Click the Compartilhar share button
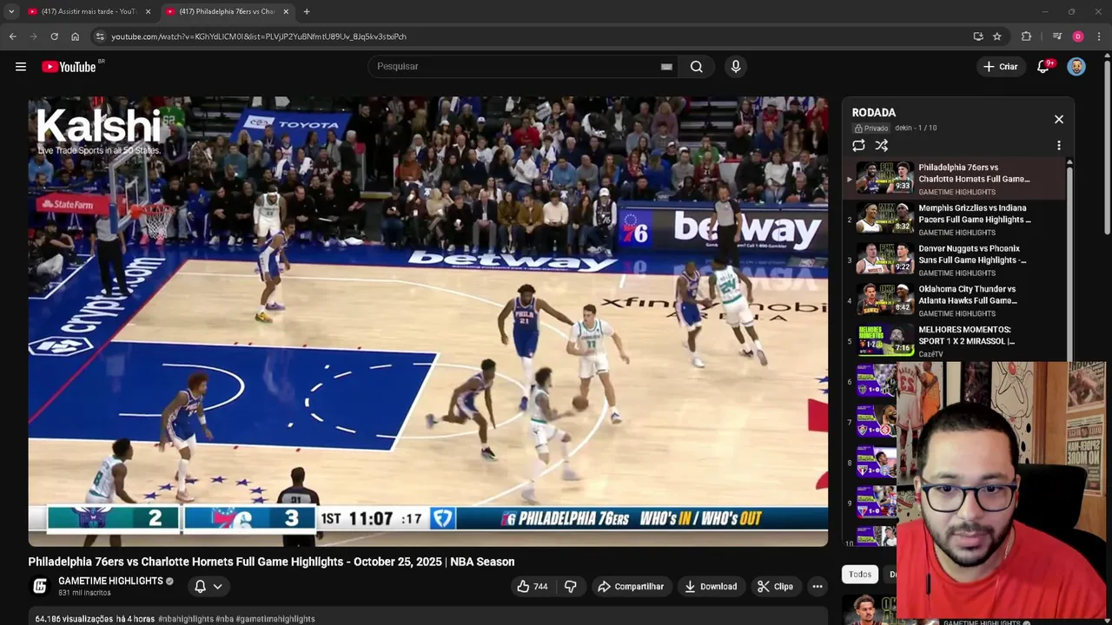Viewport: 1112px width, 625px height. click(x=631, y=587)
